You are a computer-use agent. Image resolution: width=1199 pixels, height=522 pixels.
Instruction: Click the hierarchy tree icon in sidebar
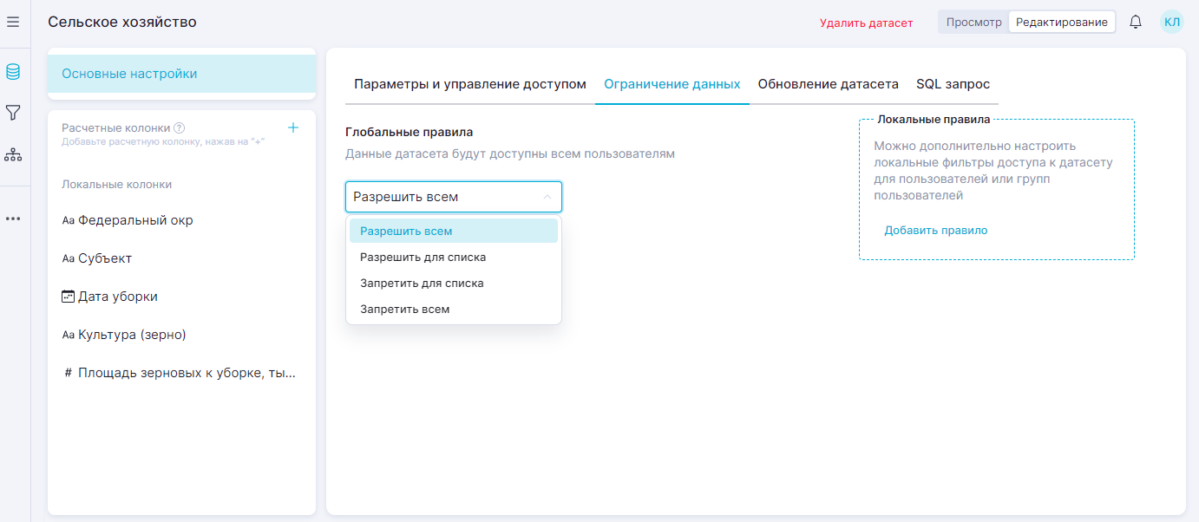coord(13,154)
